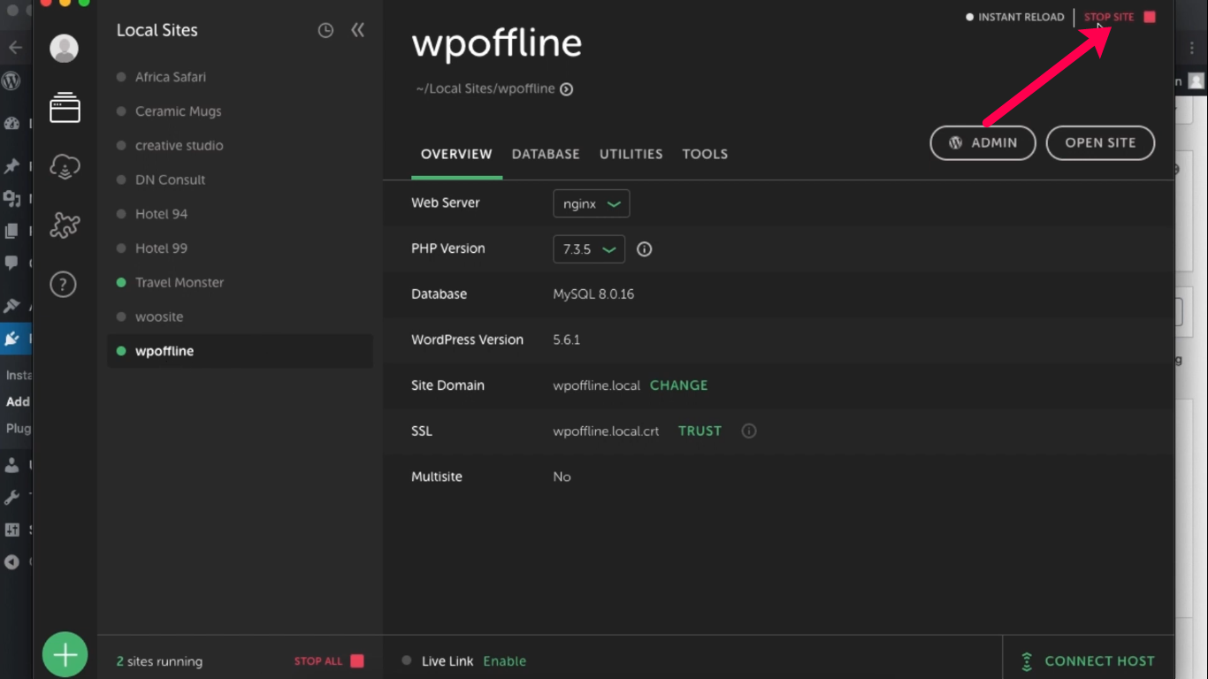Screen dimensions: 1208x679
Task: Click the Open Site button
Action: click(x=1100, y=142)
